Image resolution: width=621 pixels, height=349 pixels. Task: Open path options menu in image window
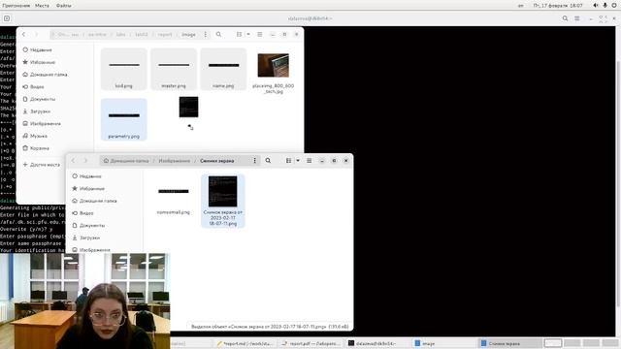(x=205, y=35)
